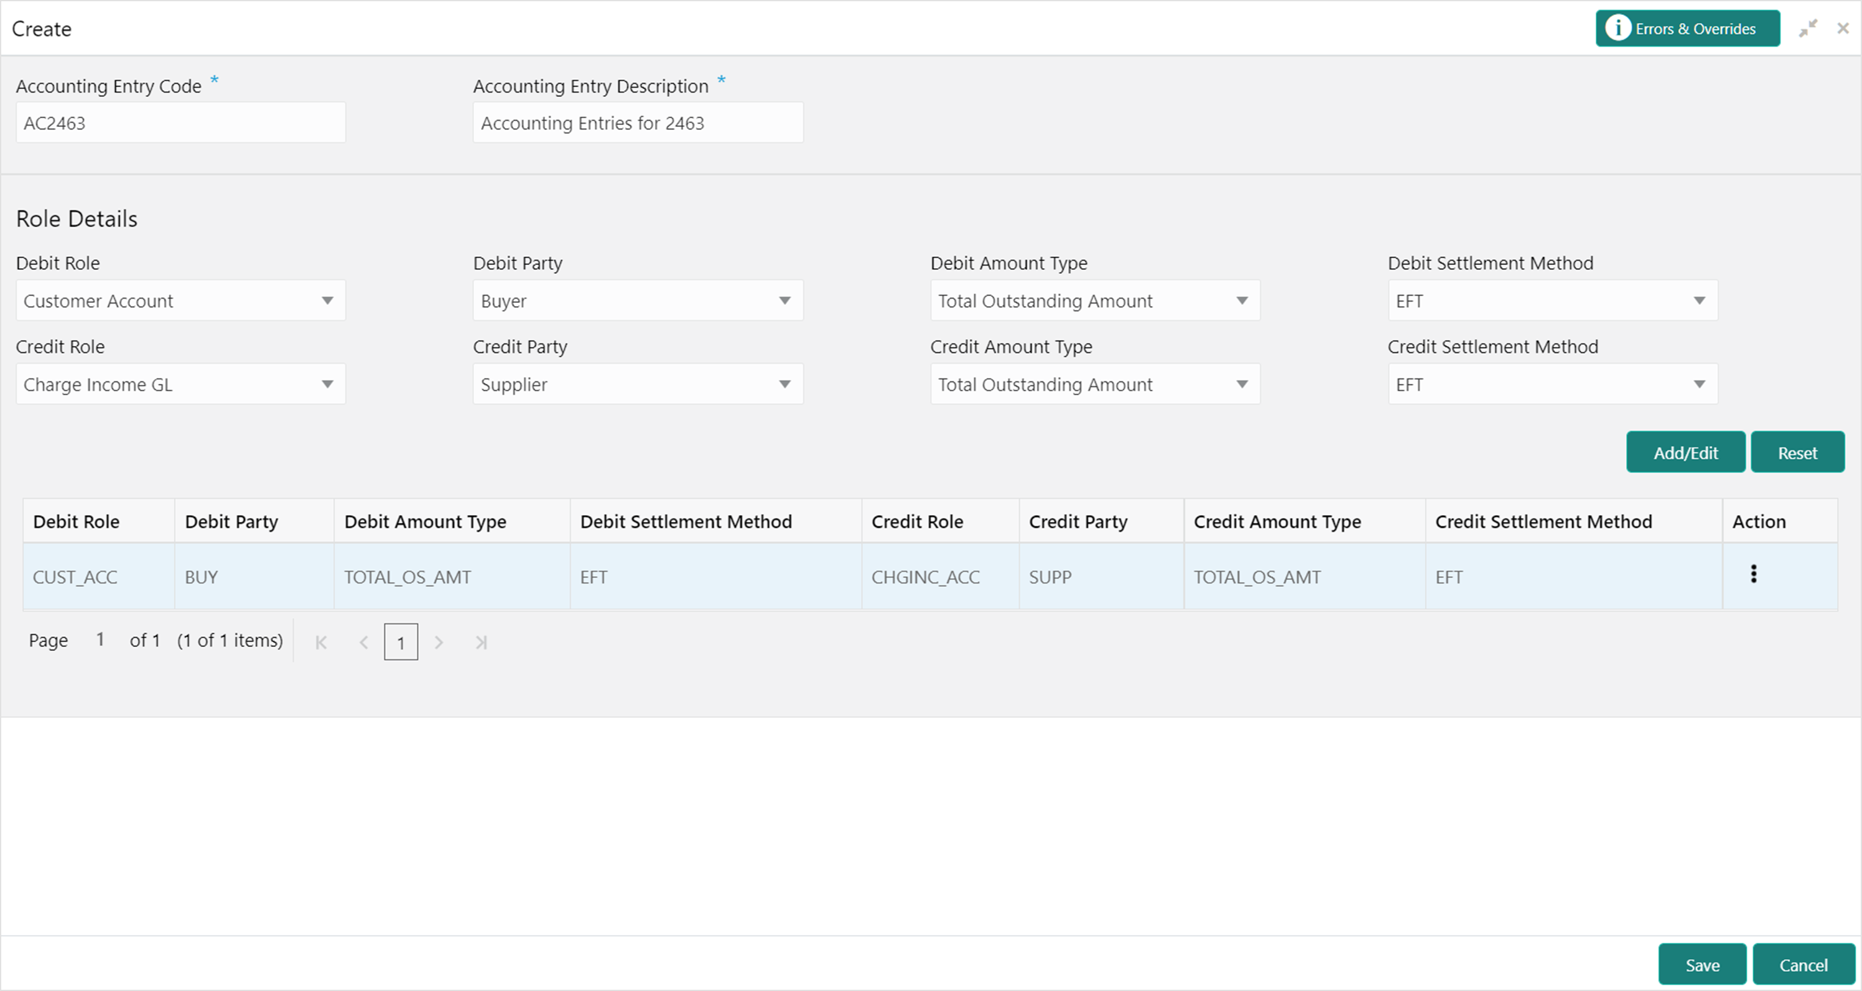Expand Debit Amount Type dropdown
This screenshot has height=991, width=1862.
[x=1094, y=300]
